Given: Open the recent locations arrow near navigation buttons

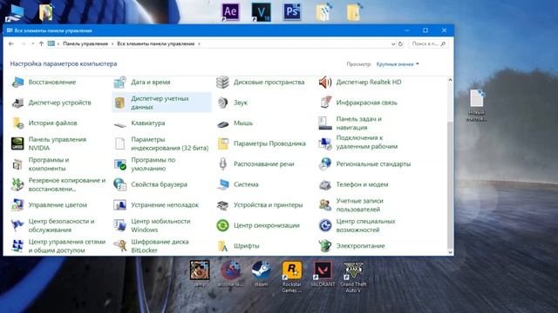Looking at the screenshot, I should [33, 43].
